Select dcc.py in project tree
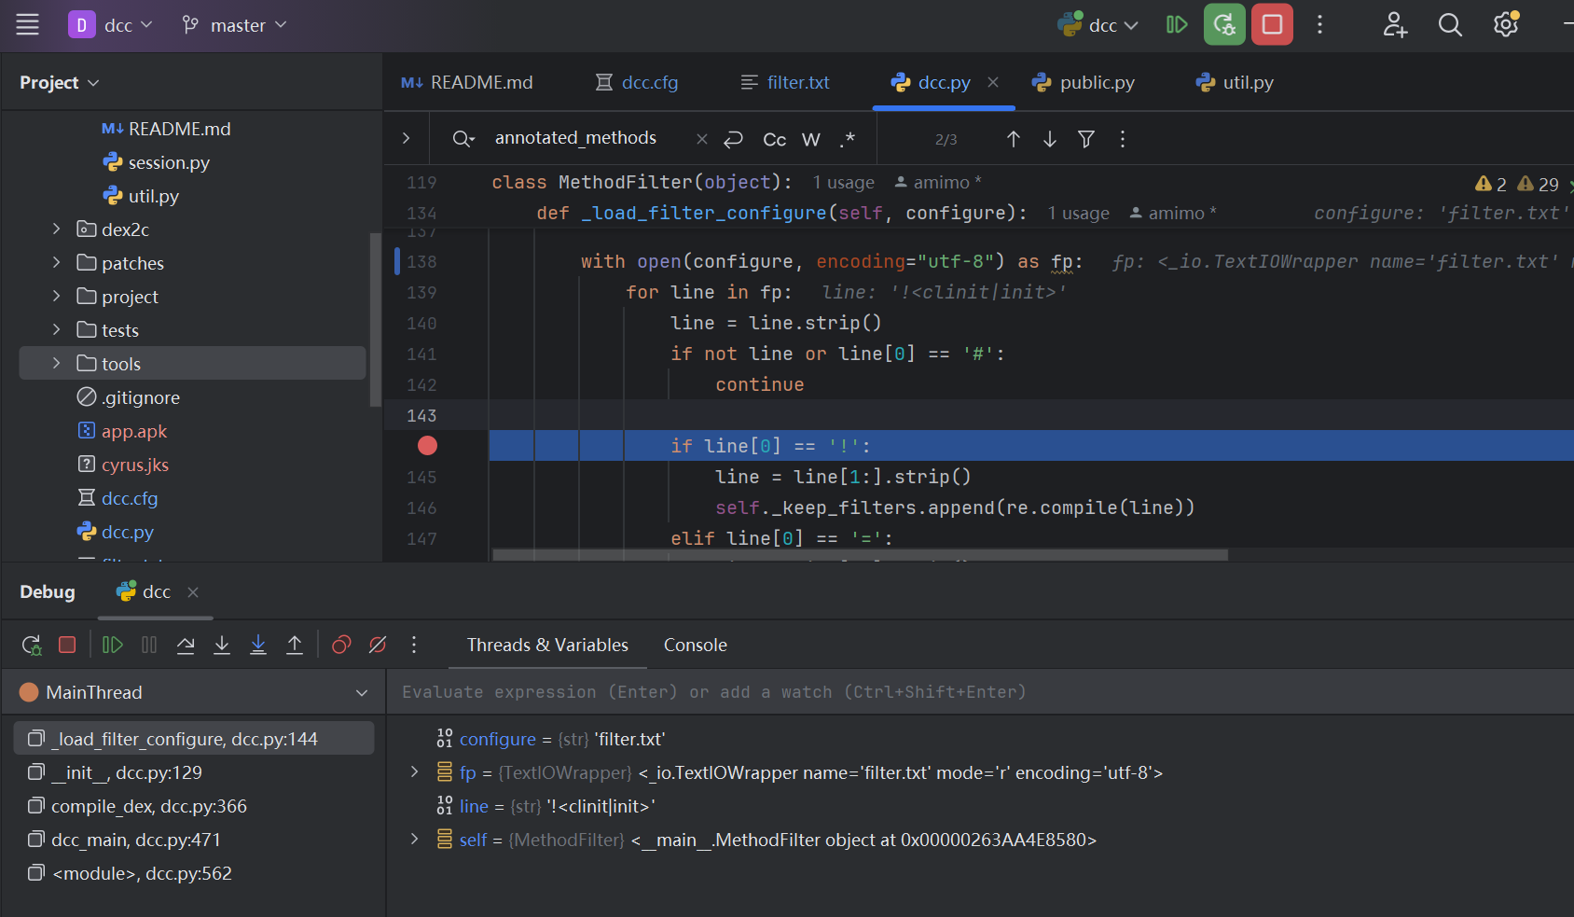 (115, 532)
